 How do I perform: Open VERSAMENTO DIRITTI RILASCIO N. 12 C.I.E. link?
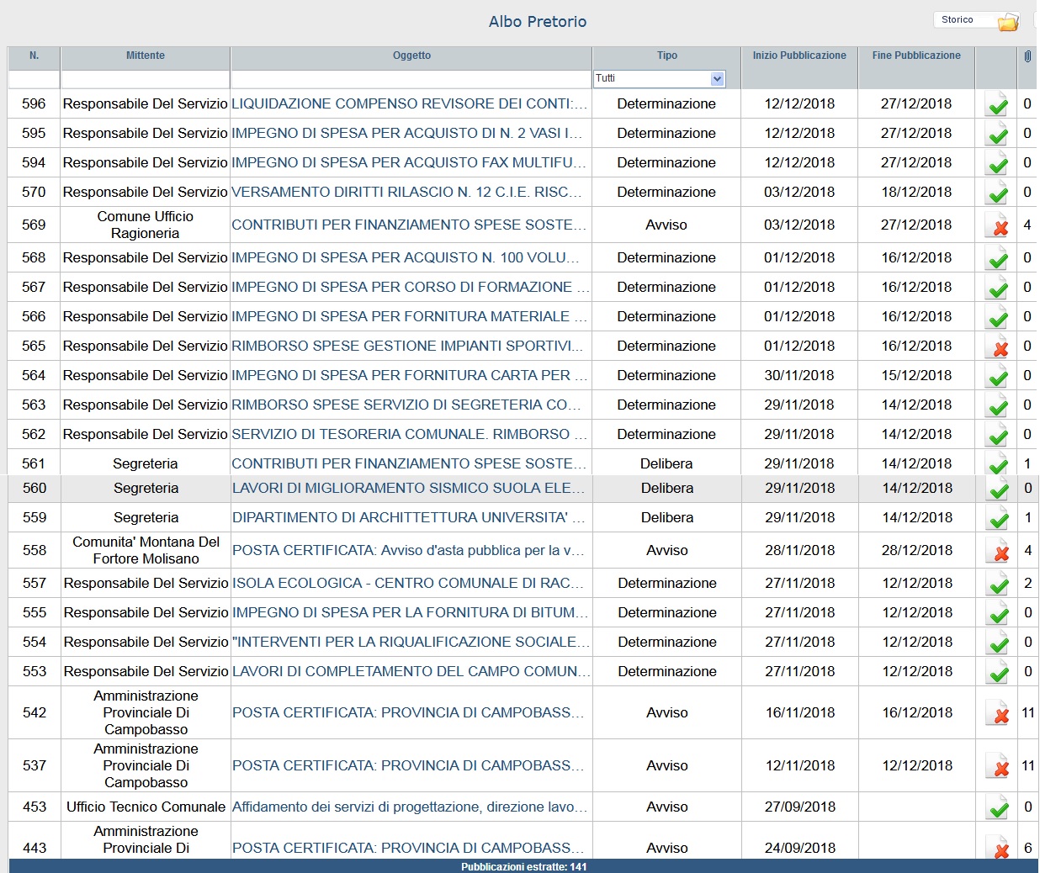[407, 192]
